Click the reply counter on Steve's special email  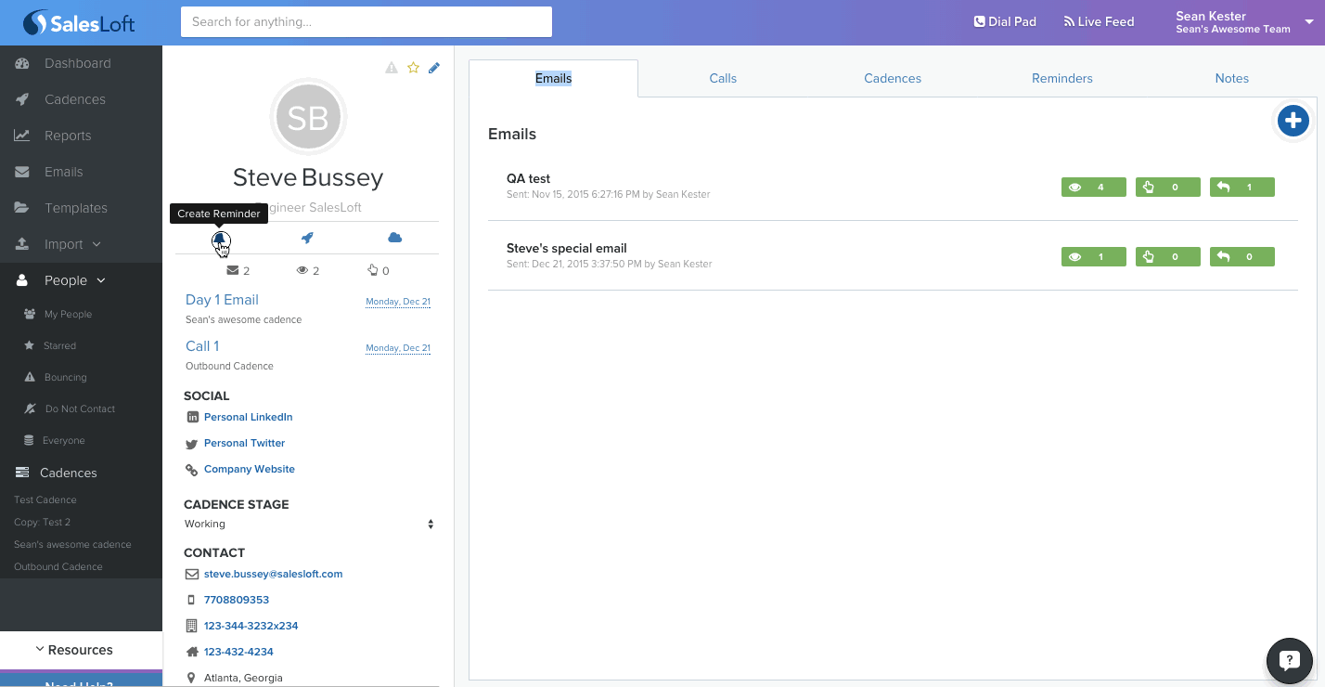1241,256
